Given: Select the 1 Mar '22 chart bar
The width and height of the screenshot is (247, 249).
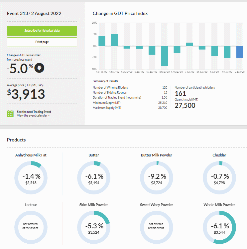Looking at the screenshot, I should pyautogui.click(x=114, y=40).
